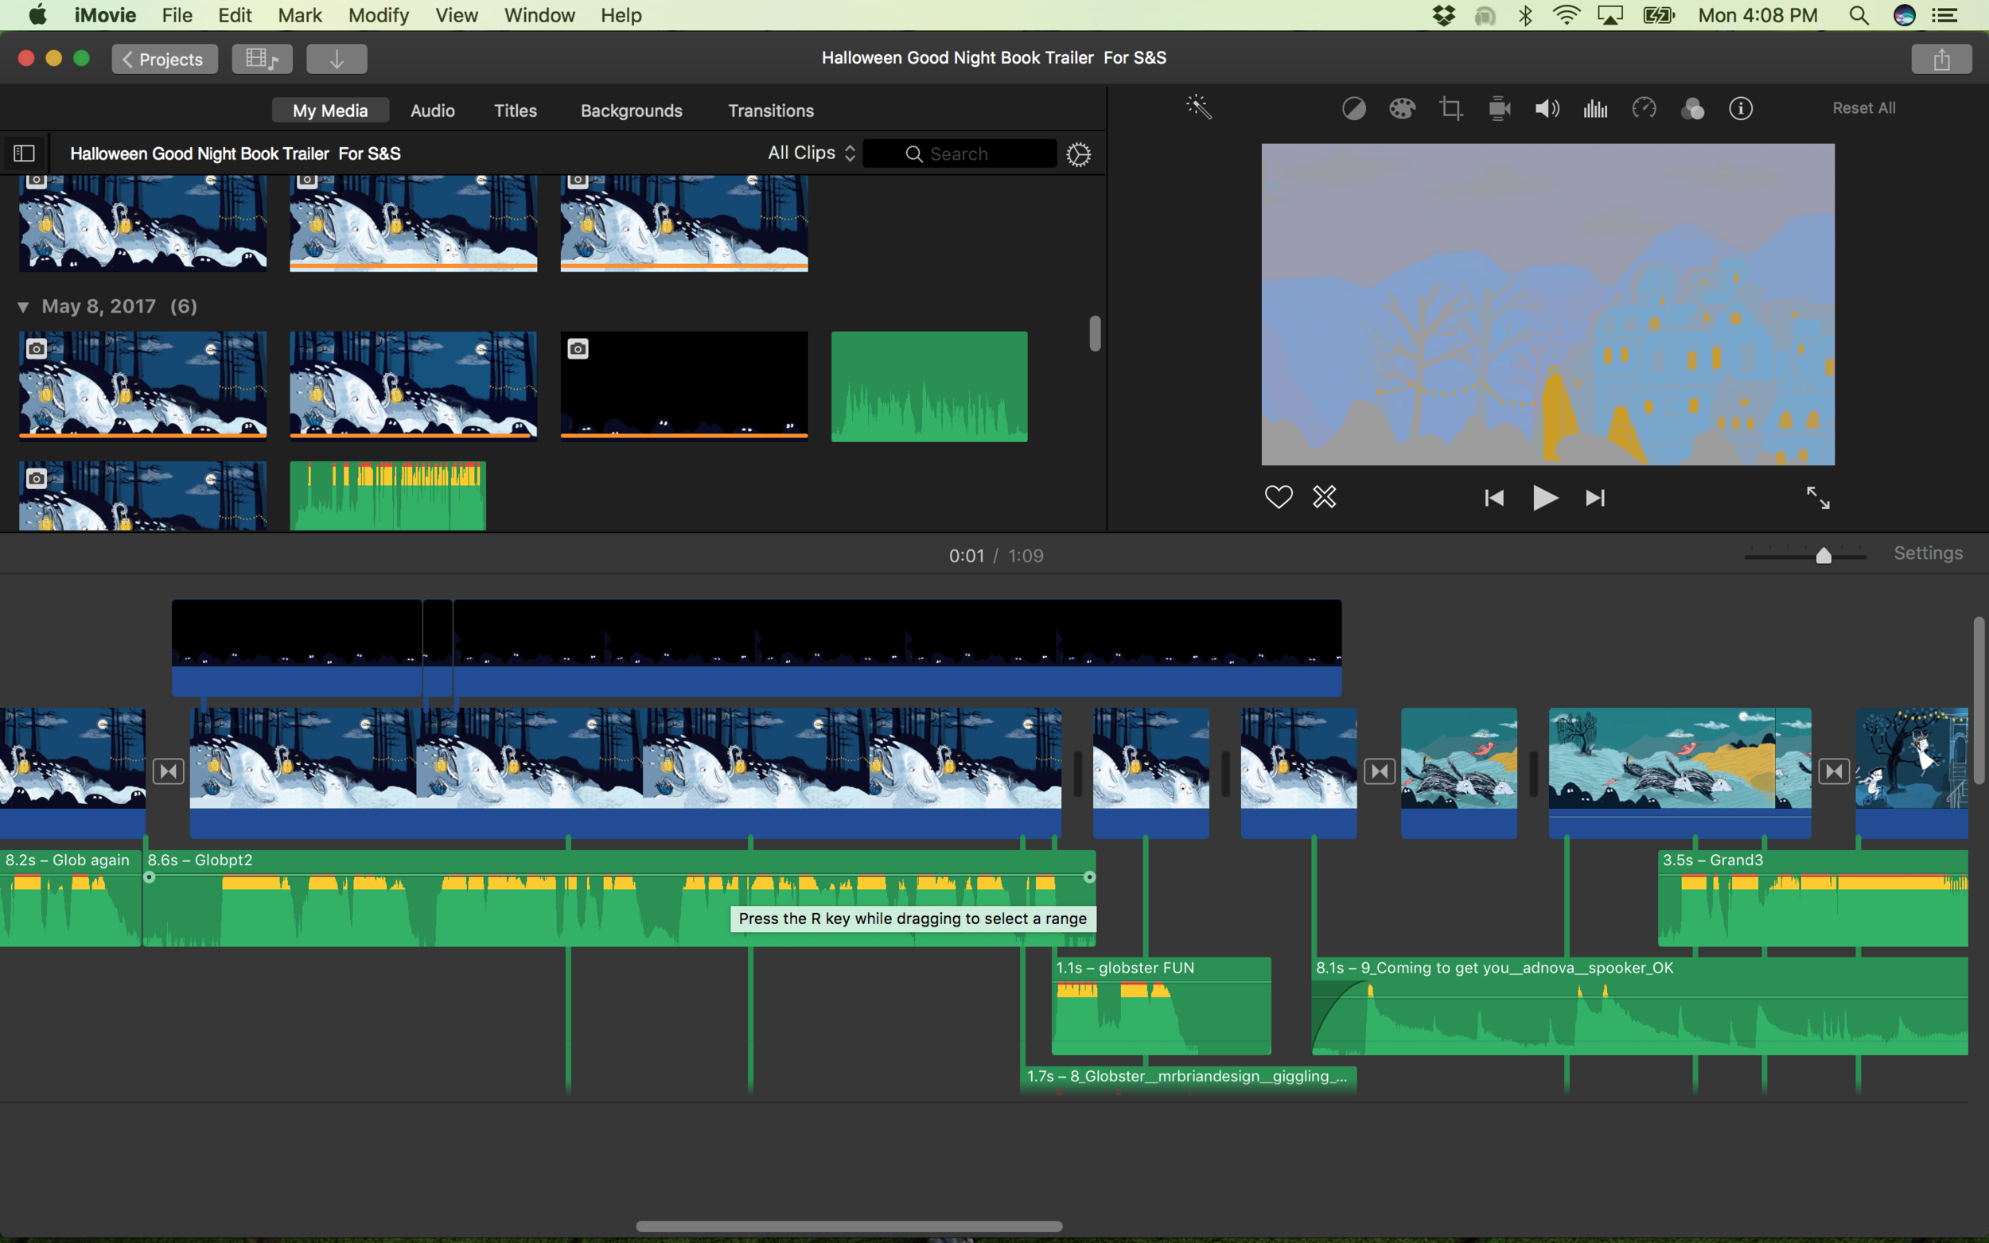
Task: Switch to Audio tab
Action: [x=433, y=111]
